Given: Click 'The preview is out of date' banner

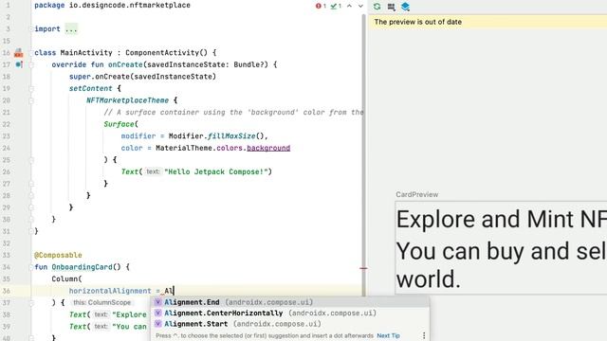Looking at the screenshot, I should [x=487, y=22].
